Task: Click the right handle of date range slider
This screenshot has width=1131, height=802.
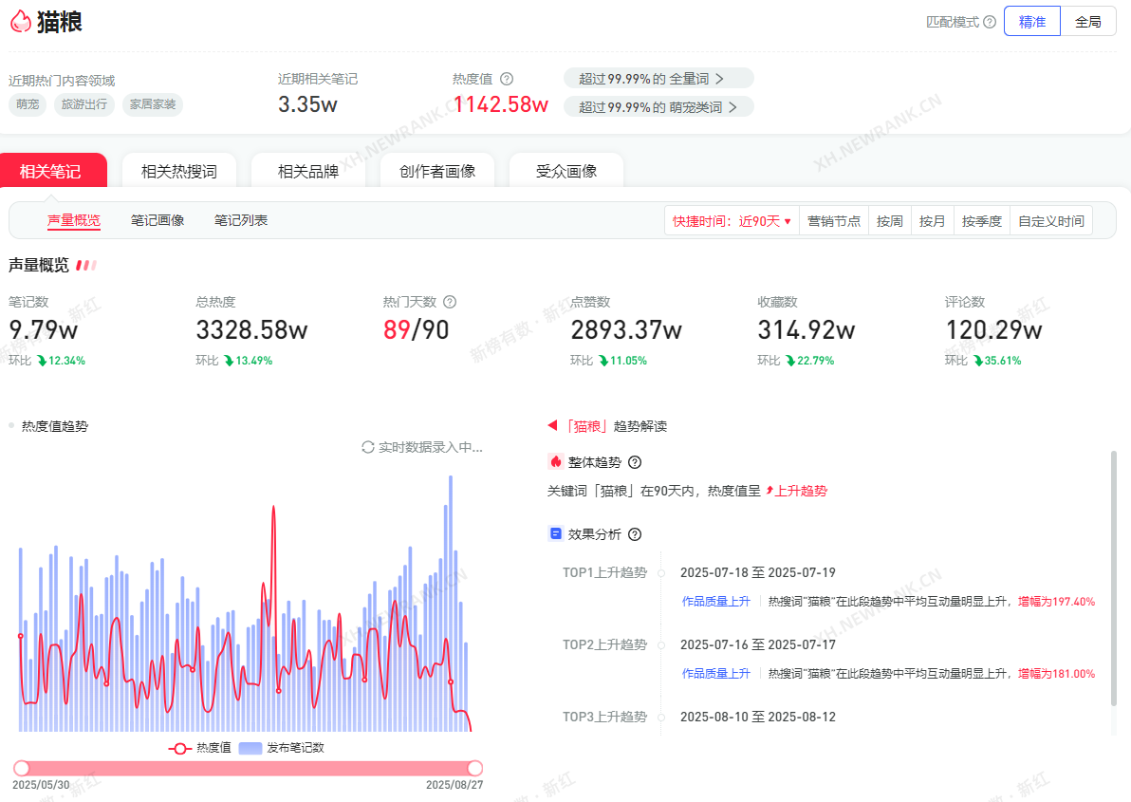Action: 475,768
